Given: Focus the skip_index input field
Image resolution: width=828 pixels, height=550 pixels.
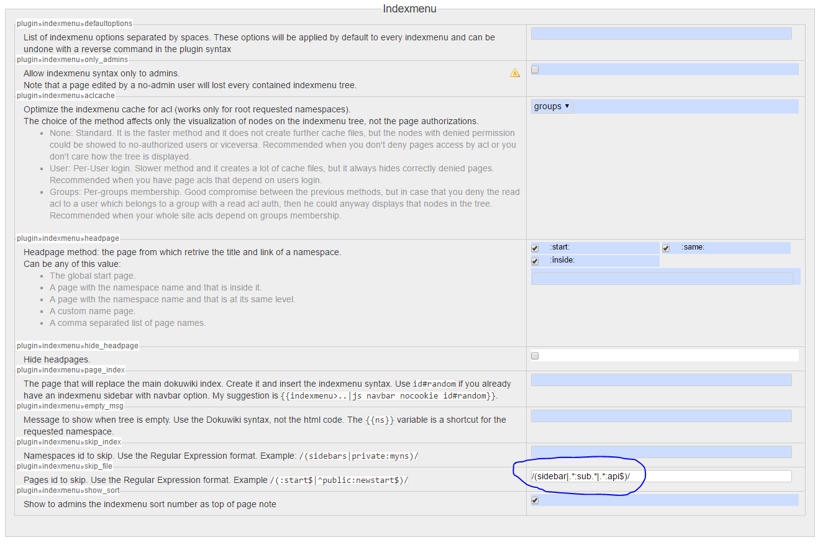Looking at the screenshot, I should tap(662, 452).
